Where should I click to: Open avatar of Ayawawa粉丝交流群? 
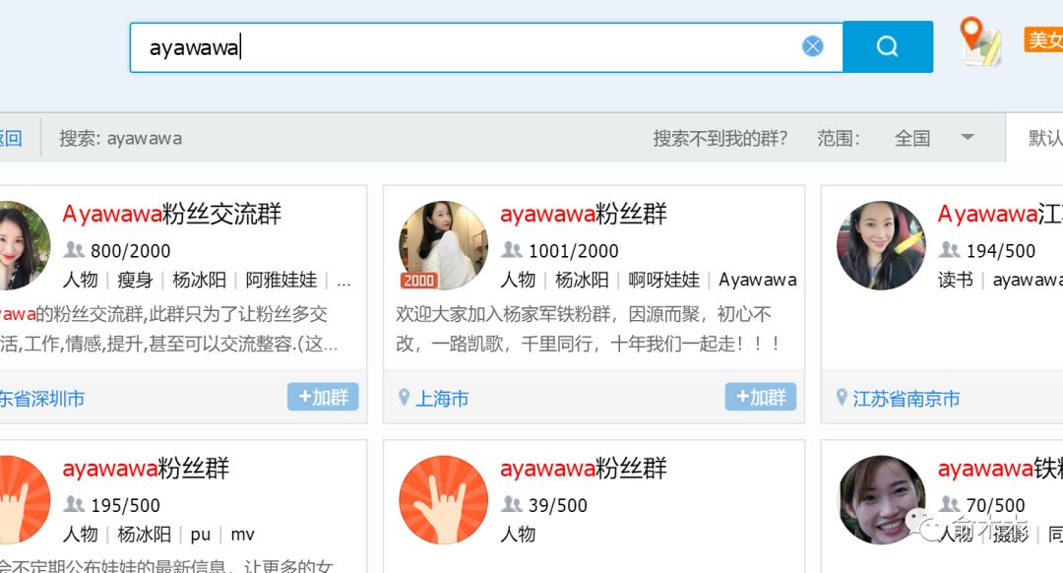coord(23,245)
